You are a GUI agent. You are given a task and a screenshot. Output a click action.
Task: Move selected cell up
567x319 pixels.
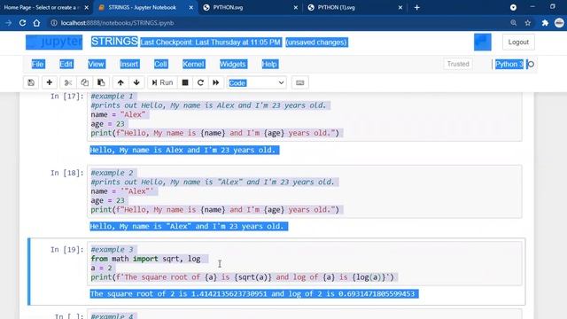pyautogui.click(x=120, y=82)
